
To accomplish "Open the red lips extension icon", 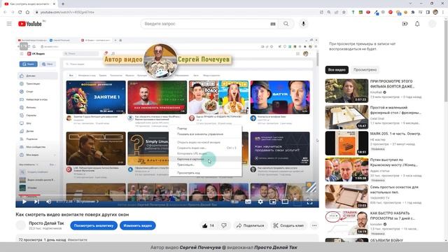I will (x=368, y=13).
